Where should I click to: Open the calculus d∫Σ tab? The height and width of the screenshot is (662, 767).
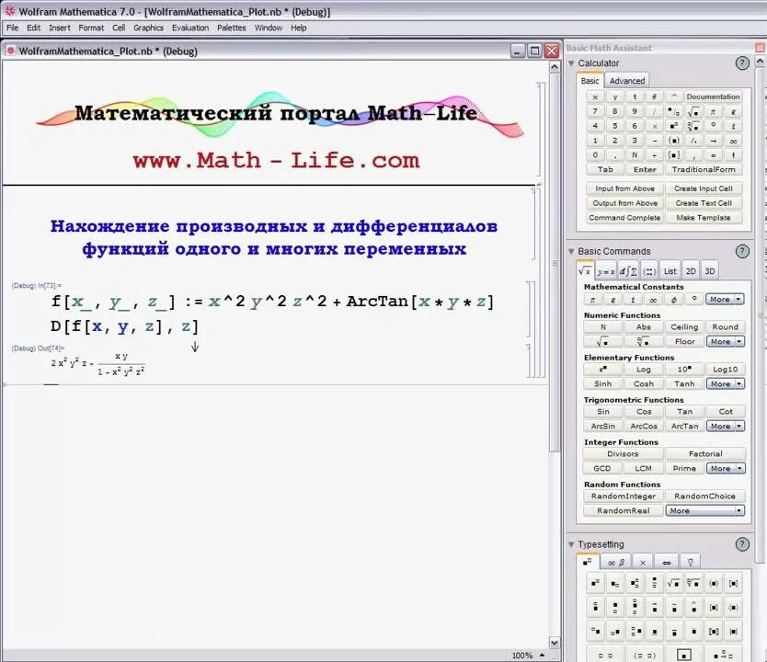(x=628, y=271)
